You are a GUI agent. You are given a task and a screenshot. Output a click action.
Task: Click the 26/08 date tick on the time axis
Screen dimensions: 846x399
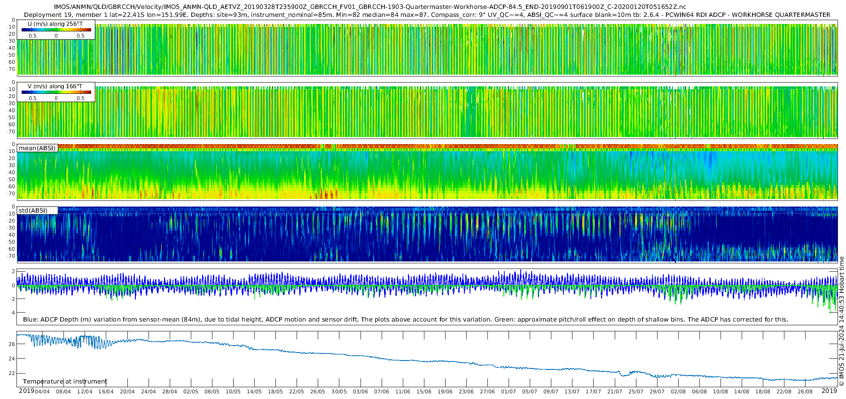click(x=805, y=391)
